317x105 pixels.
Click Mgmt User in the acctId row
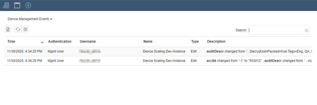point(56,61)
